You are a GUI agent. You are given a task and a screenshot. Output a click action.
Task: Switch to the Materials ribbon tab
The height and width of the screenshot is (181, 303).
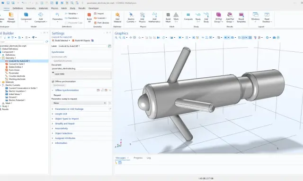[43, 8]
